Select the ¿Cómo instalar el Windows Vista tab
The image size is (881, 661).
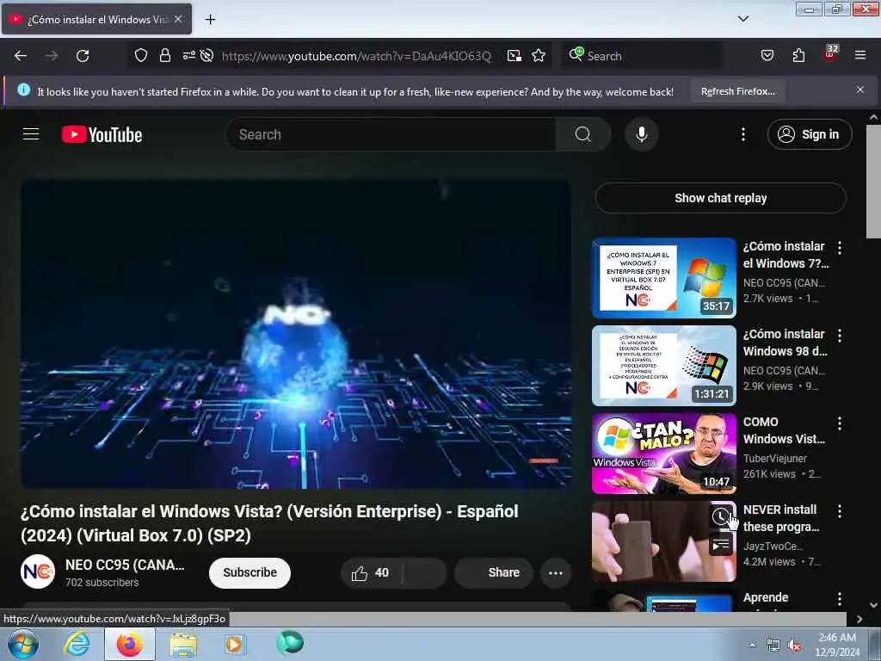(x=96, y=19)
